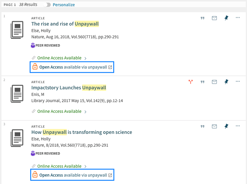The width and height of the screenshot is (247, 184).
Task: Open the citation trail for result 2
Action: [x=191, y=82]
